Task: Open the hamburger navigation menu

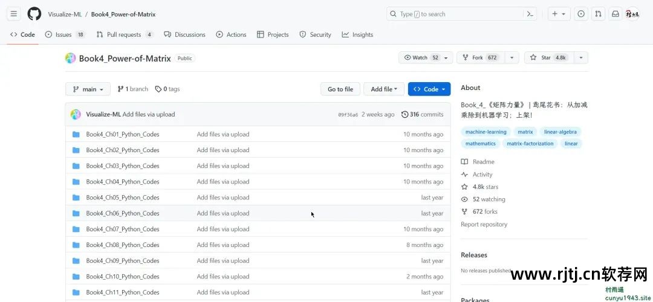Action: pos(14,14)
